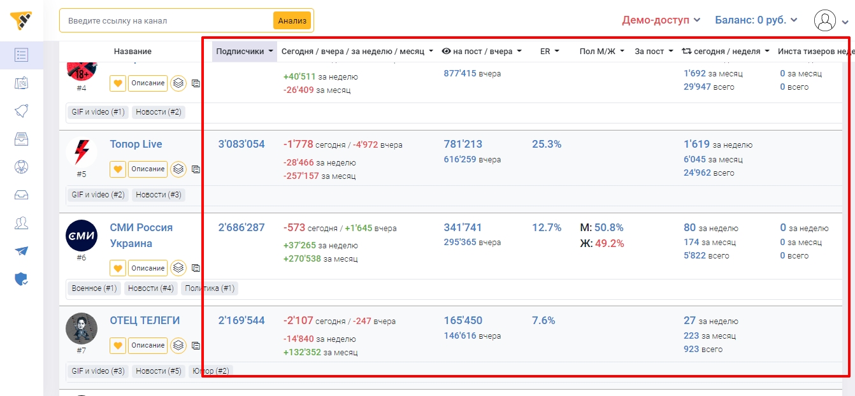Expand the Баланс: 0 руб. menu
This screenshot has height=396, width=855.
756,20
